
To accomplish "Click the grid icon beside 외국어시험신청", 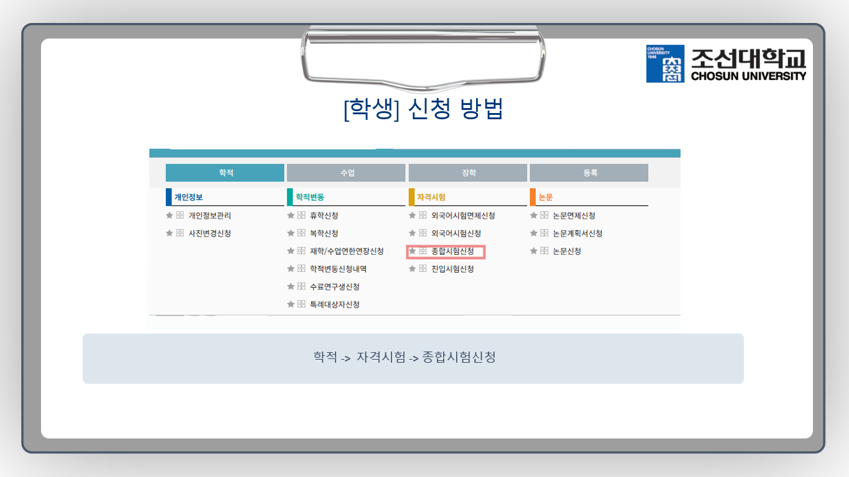I will point(423,233).
